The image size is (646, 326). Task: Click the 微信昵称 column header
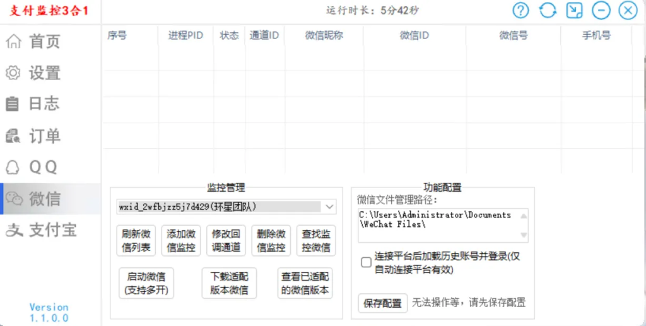click(324, 36)
